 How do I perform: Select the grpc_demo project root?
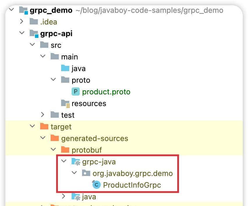click(51, 10)
